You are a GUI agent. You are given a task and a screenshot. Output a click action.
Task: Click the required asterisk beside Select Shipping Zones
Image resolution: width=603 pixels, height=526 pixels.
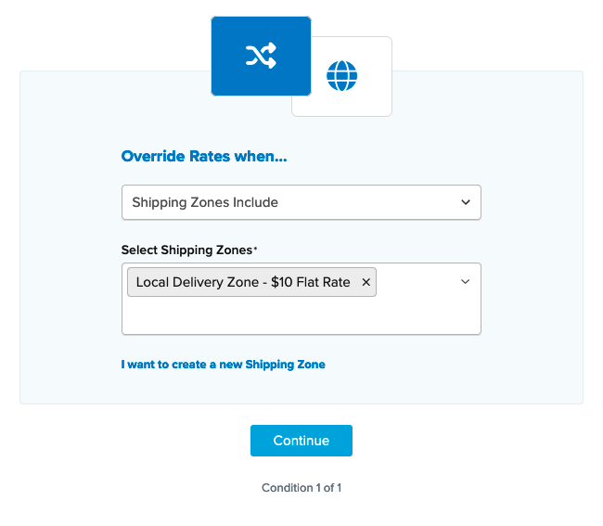click(255, 250)
